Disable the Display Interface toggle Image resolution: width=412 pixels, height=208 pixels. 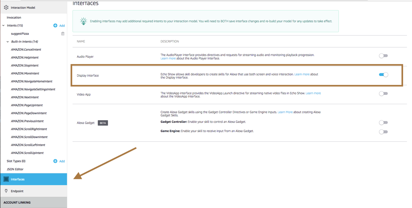coord(383,75)
